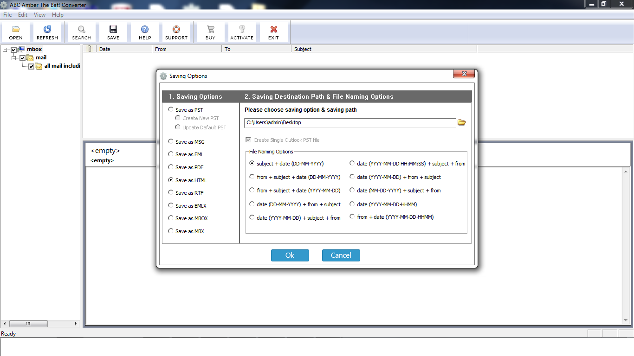Image resolution: width=634 pixels, height=356 pixels.
Task: Select Save as EML option
Action: tap(186, 154)
